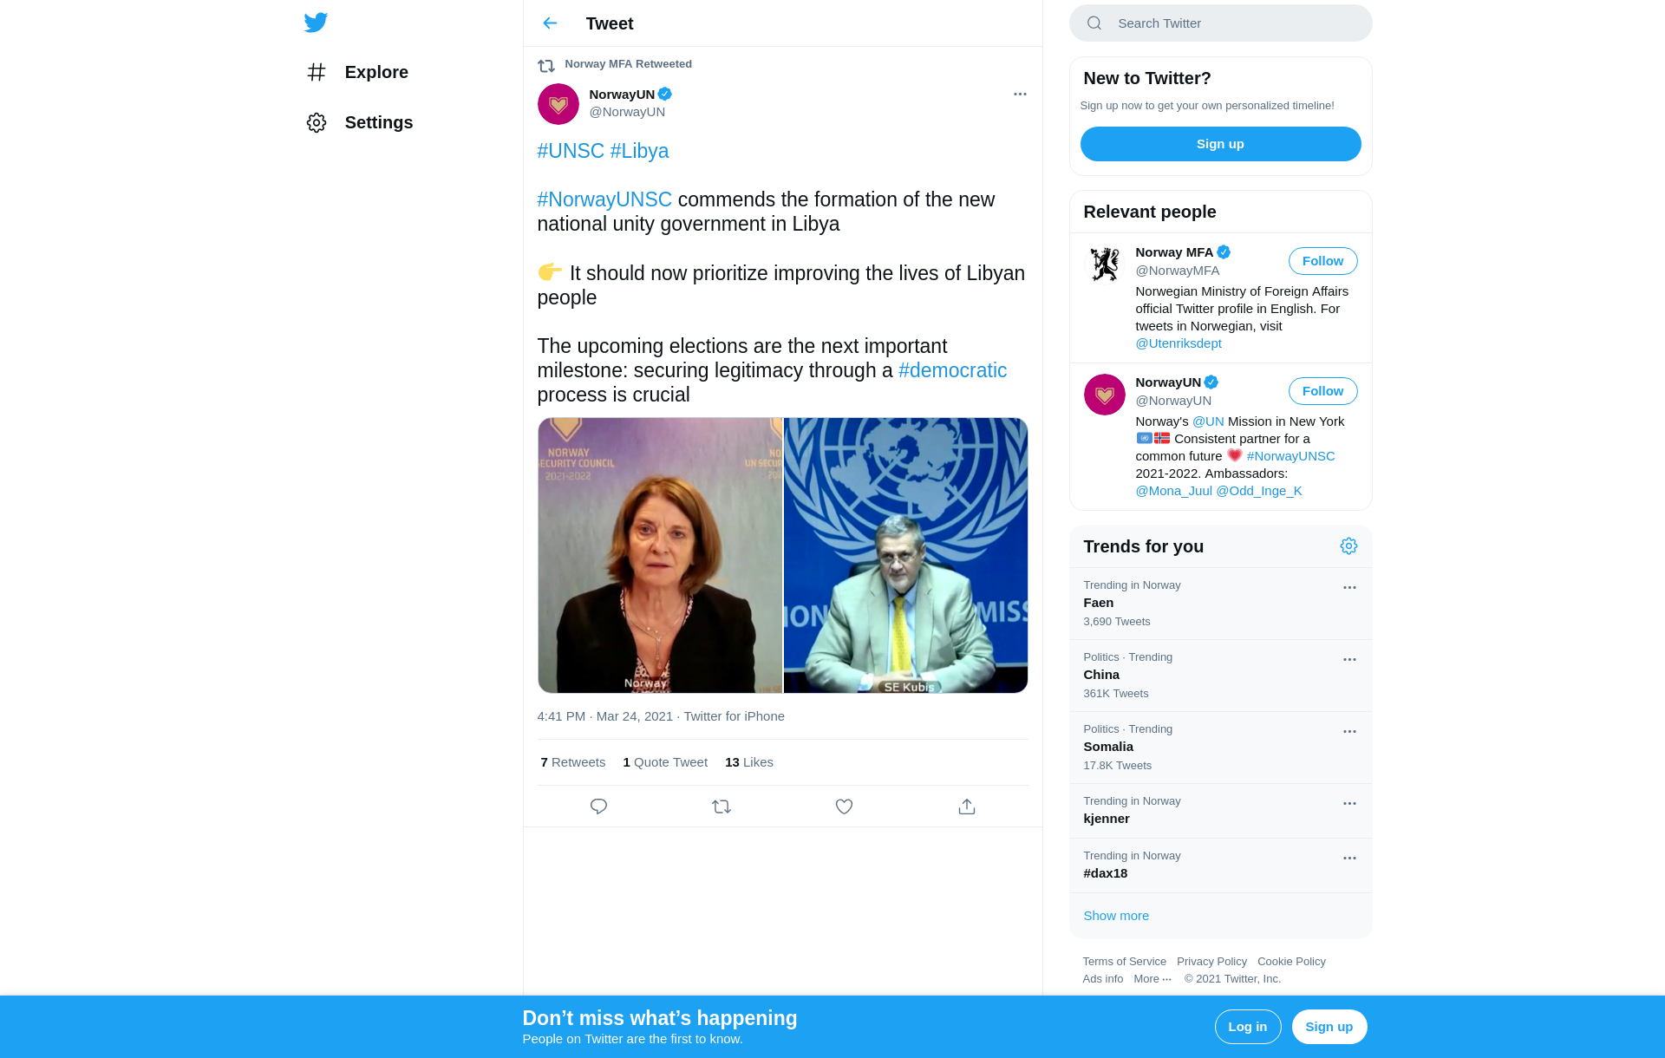Open options for the Somalia trend

pyautogui.click(x=1349, y=732)
